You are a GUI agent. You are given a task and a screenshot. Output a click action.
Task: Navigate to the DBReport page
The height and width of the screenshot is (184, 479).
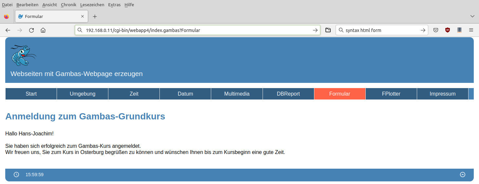[288, 94]
